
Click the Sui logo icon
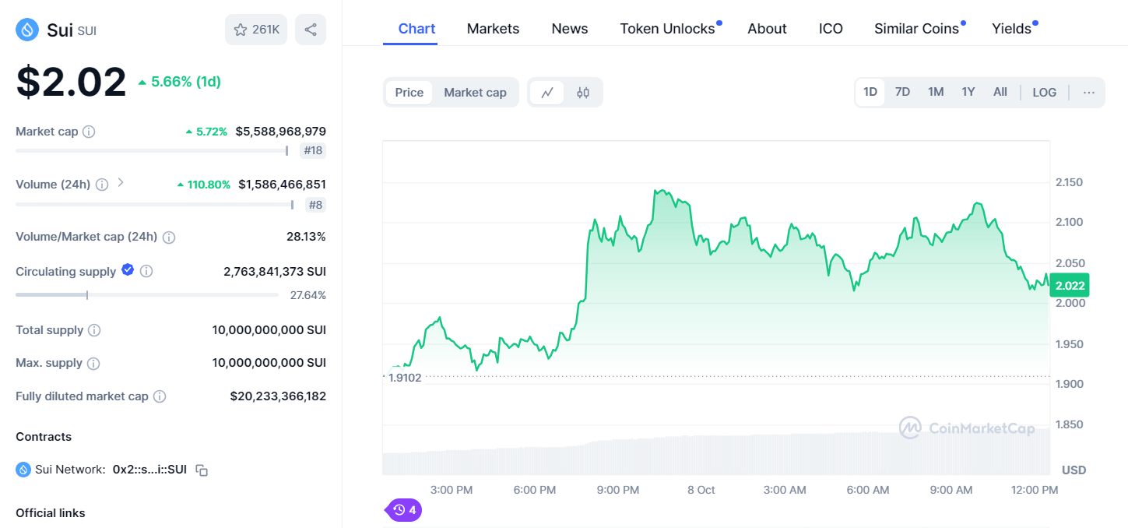pos(28,30)
